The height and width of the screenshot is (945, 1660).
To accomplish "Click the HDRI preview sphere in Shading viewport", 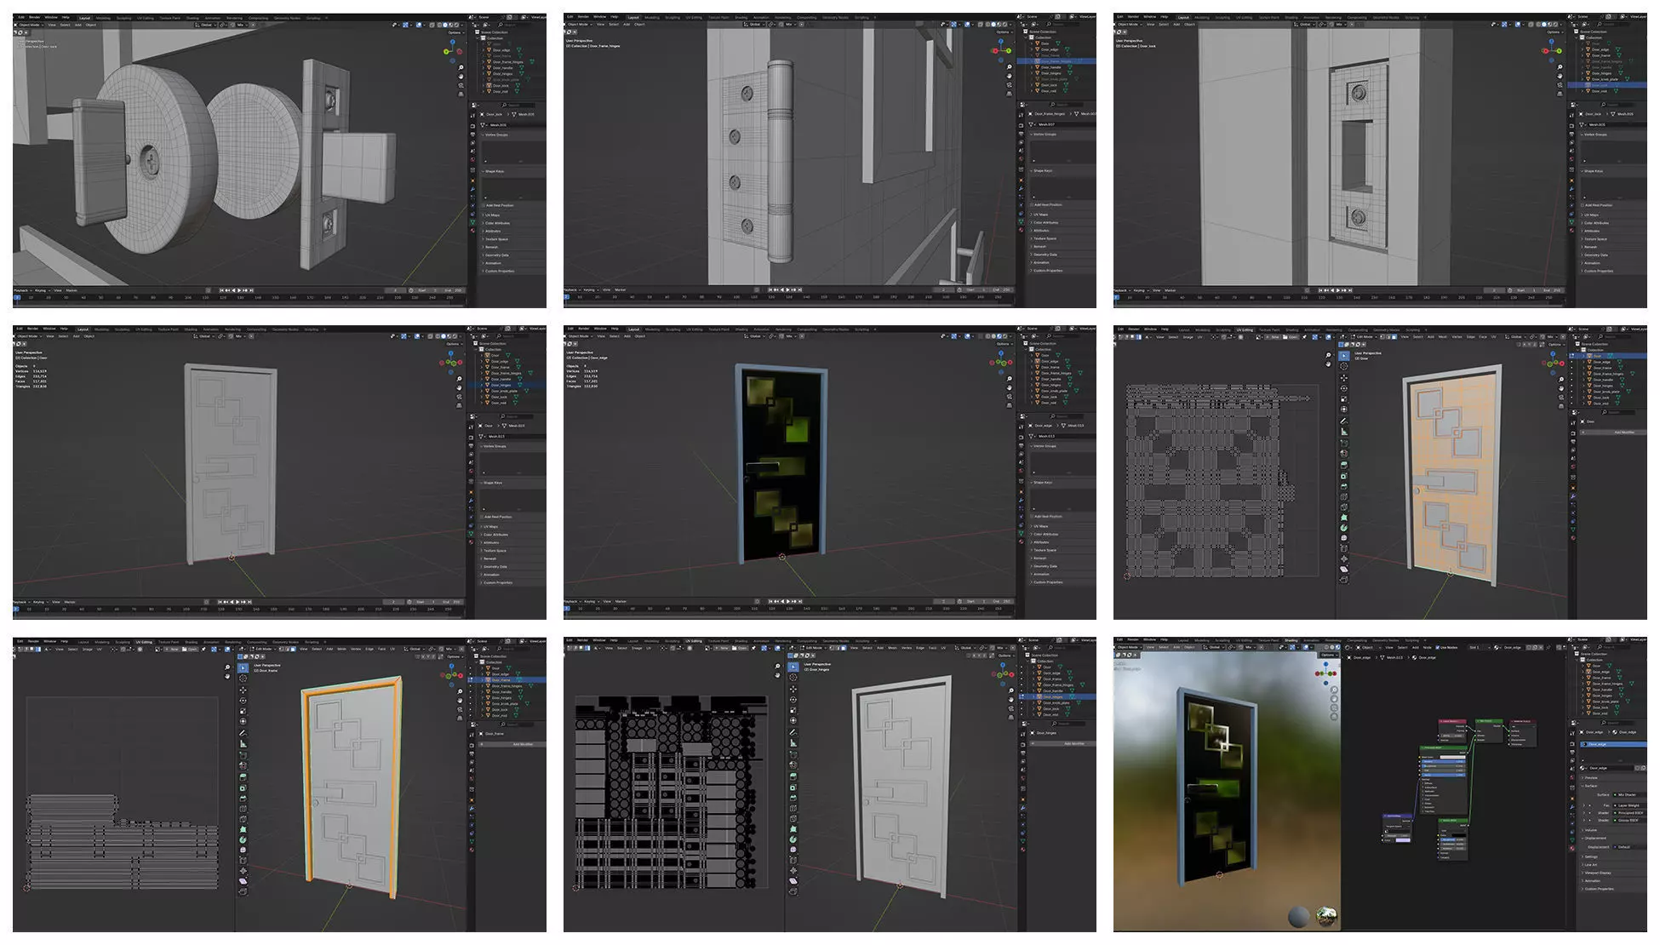I will tap(1325, 916).
